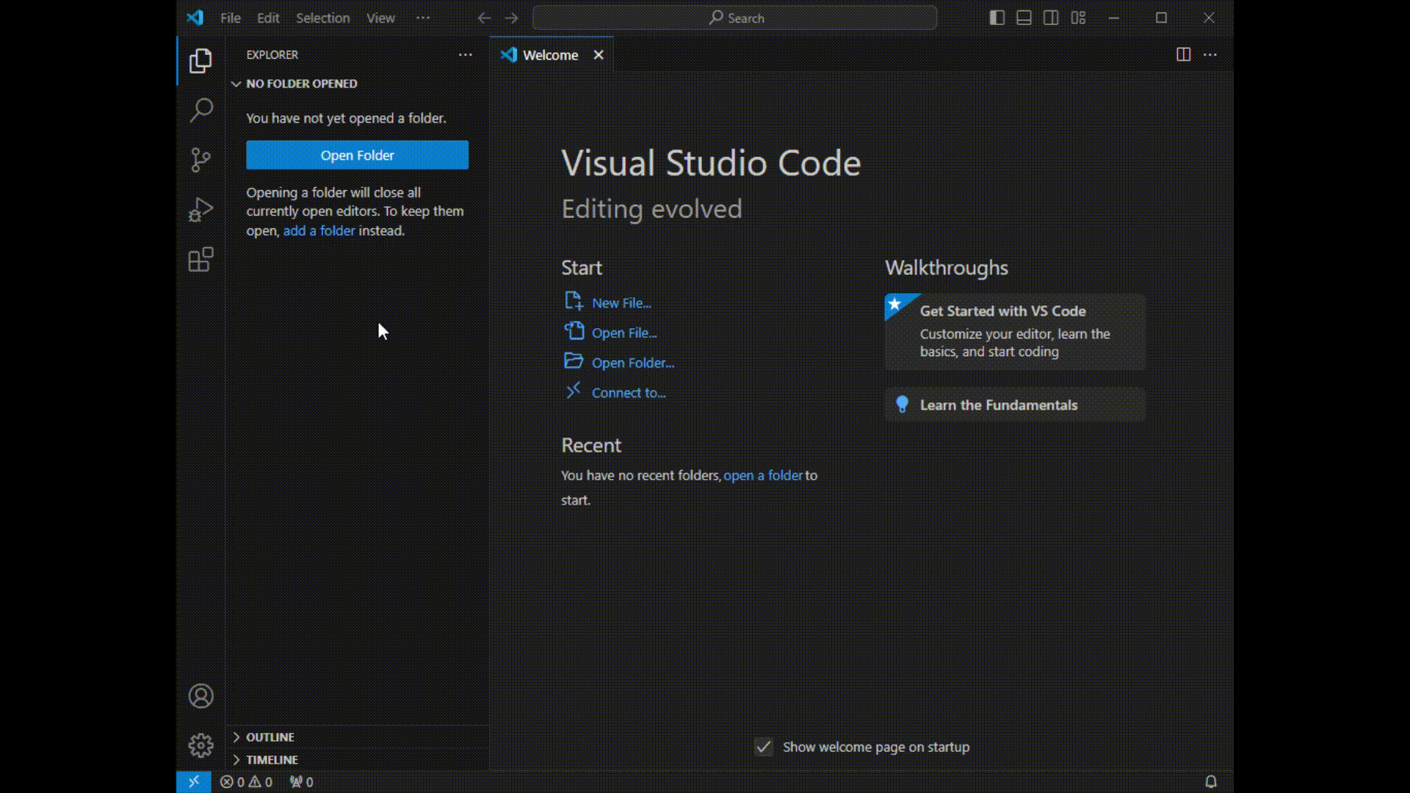
Task: Open the Extensions view
Action: click(200, 259)
